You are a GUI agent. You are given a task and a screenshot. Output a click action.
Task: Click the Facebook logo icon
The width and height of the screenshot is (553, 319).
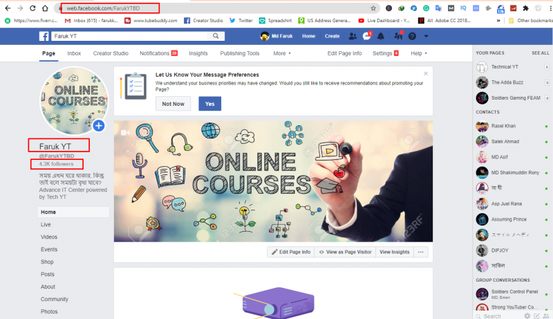point(44,36)
